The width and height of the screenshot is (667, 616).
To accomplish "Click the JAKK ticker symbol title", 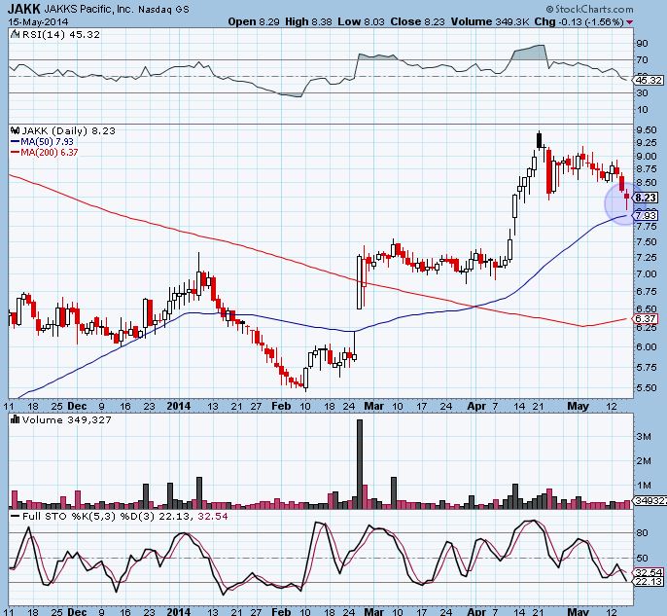I will (24, 9).
